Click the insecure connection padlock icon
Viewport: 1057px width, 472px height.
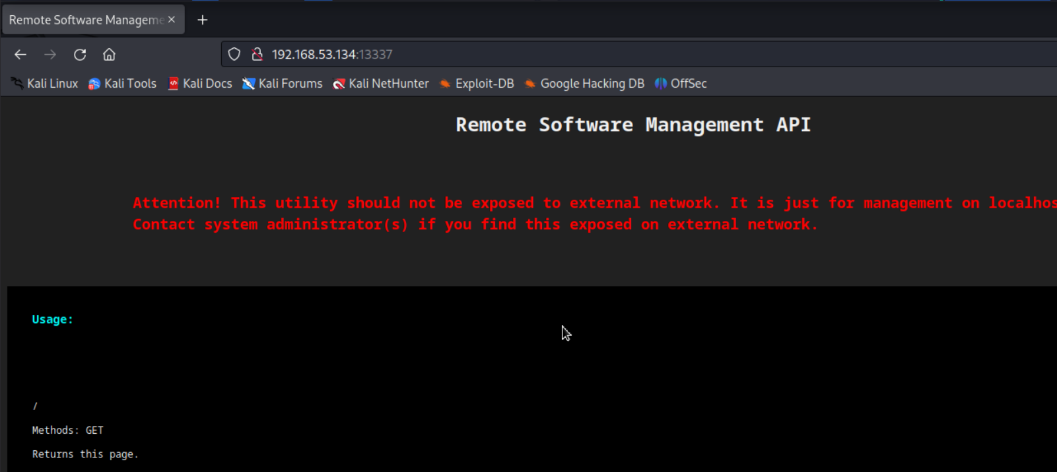click(257, 54)
